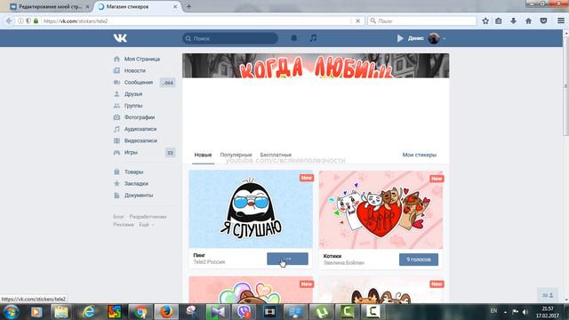569x320 pixels.
Task: Open Видеозаписи in sidebar
Action: click(140, 140)
